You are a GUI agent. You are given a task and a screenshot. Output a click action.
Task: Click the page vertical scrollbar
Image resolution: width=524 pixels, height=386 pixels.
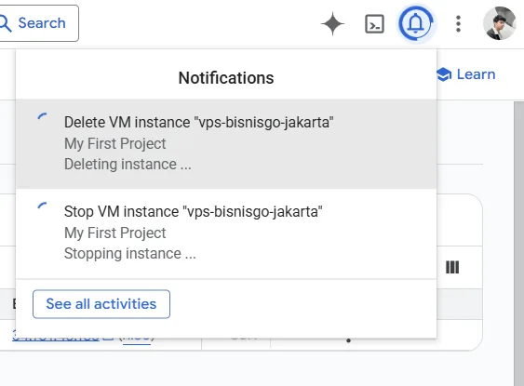518,244
